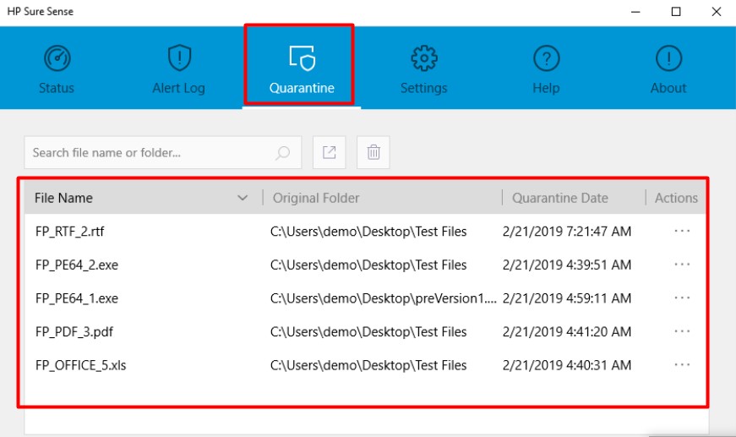Open the Alert Log shield icon
The image size is (736, 437).
point(178,59)
